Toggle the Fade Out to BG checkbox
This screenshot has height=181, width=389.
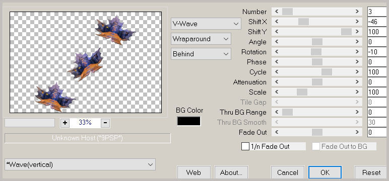(x=316, y=146)
